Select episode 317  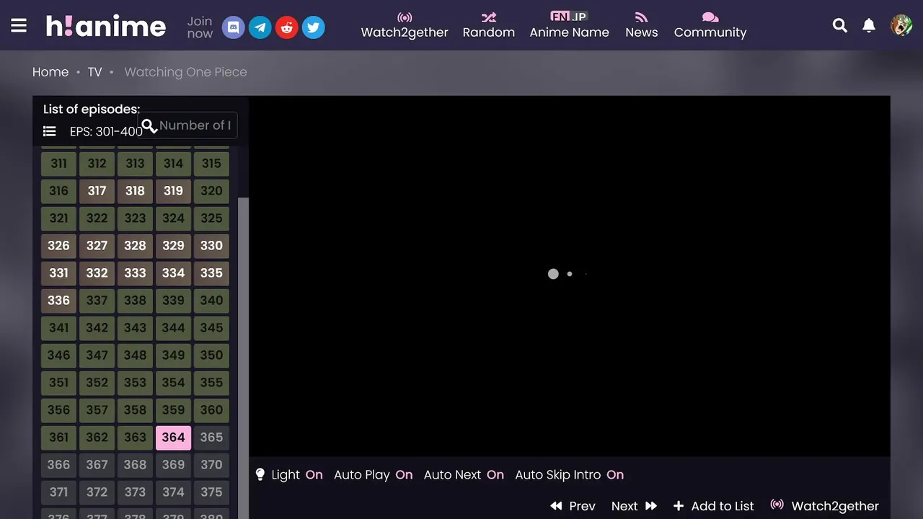(x=97, y=191)
